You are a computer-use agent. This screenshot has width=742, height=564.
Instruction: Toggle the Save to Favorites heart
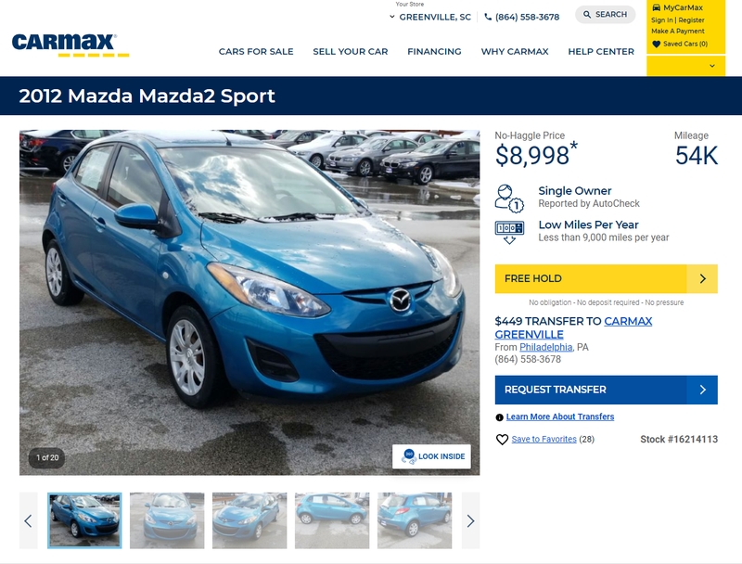(502, 440)
